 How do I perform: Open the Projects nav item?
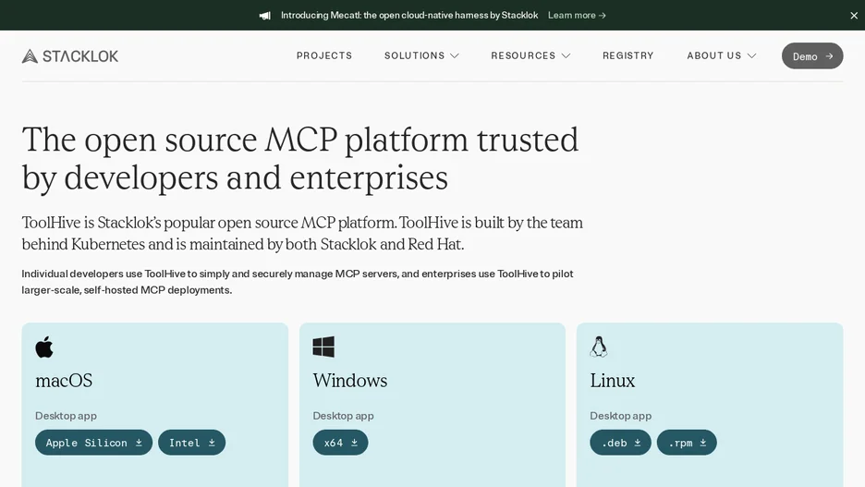point(324,55)
